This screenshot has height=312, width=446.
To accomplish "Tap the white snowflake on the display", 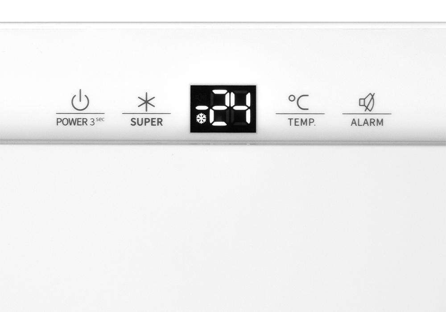I will point(202,119).
